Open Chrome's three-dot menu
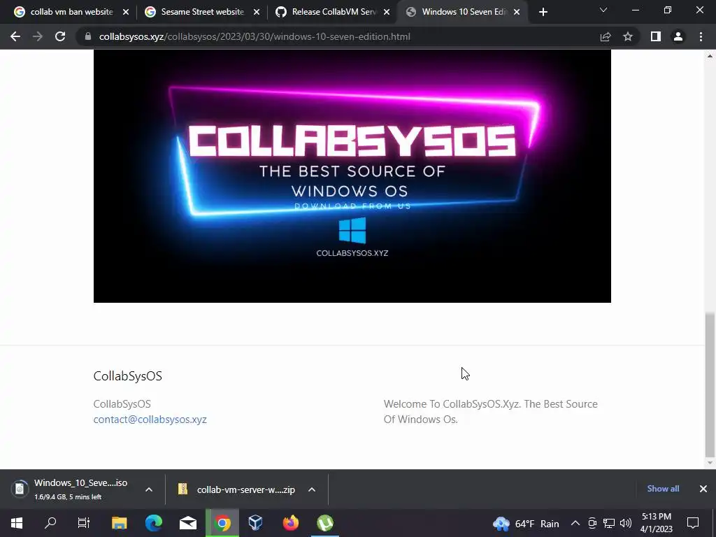Viewport: 716px width, 537px height. click(701, 36)
